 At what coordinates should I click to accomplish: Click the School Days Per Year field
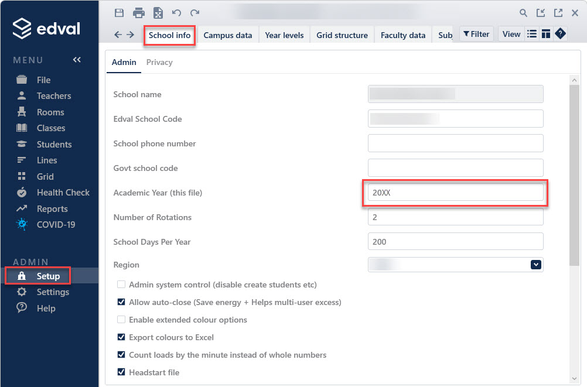click(x=456, y=241)
